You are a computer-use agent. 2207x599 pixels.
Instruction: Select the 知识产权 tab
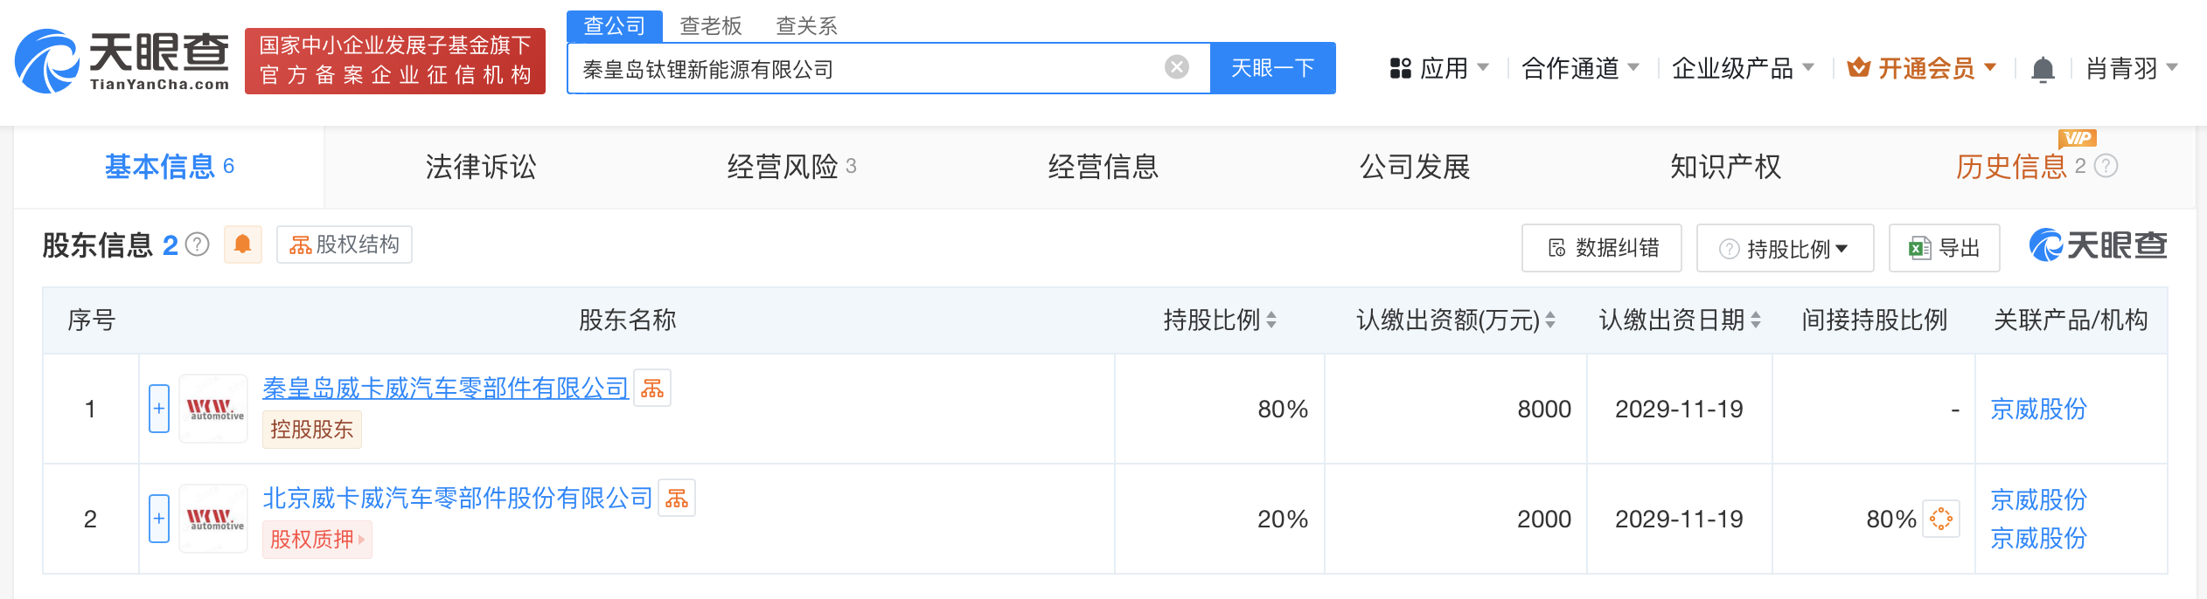[x=1726, y=166]
